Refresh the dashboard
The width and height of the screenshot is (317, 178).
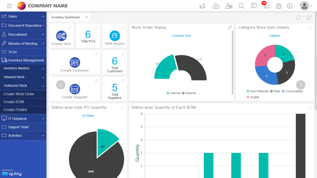298,18
